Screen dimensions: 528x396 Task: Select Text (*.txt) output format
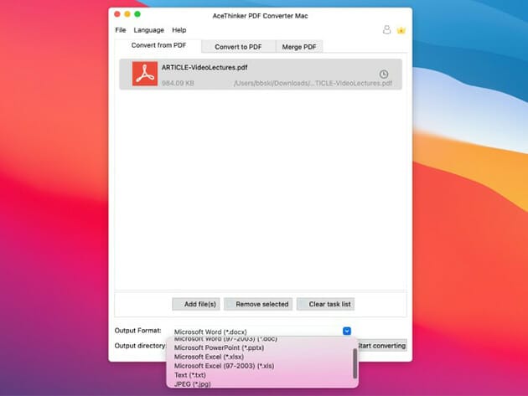pos(189,375)
